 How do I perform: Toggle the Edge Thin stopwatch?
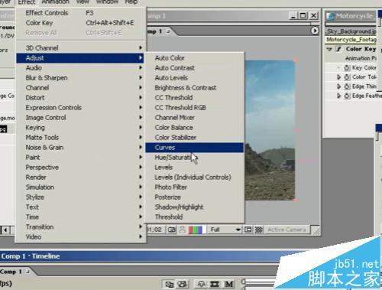347,86
